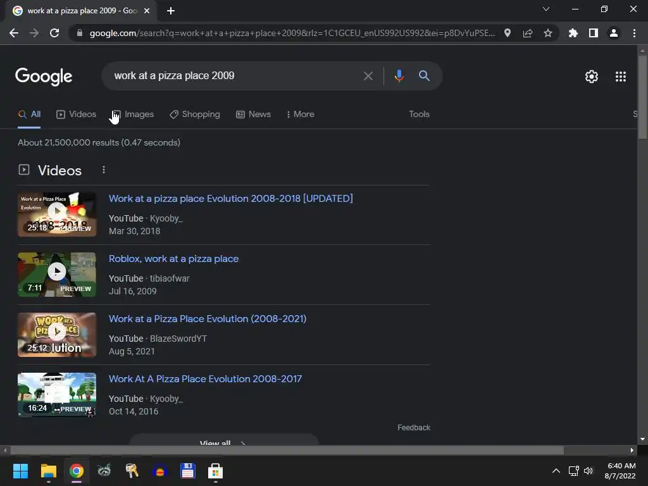Open the Google apps grid
Screen dimensions: 648x486
coord(621,77)
